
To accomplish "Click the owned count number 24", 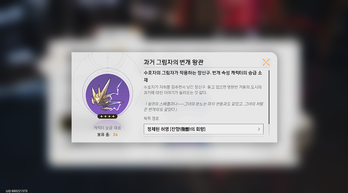I will [x=115, y=134].
